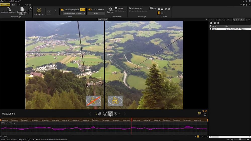Switch to the Stabilisierung panel tab
Viewport: 251px width, 141px height.
coord(220,20)
